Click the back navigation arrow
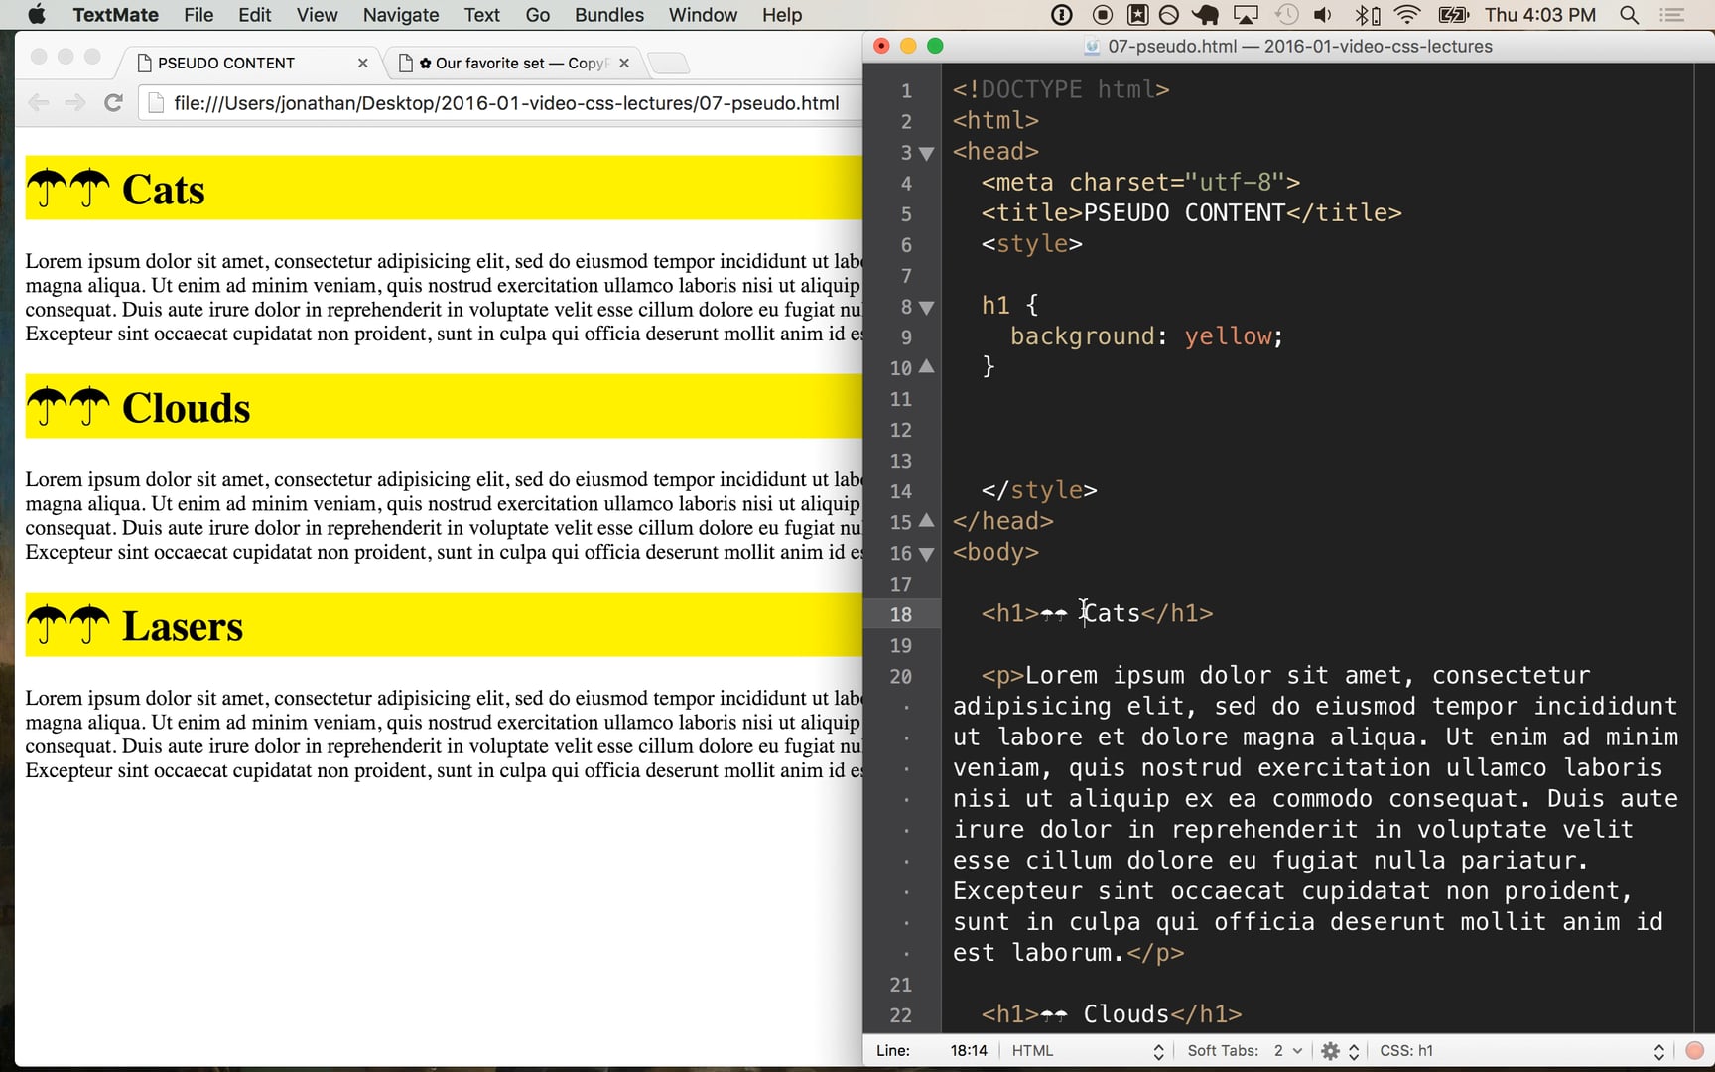 (x=38, y=102)
